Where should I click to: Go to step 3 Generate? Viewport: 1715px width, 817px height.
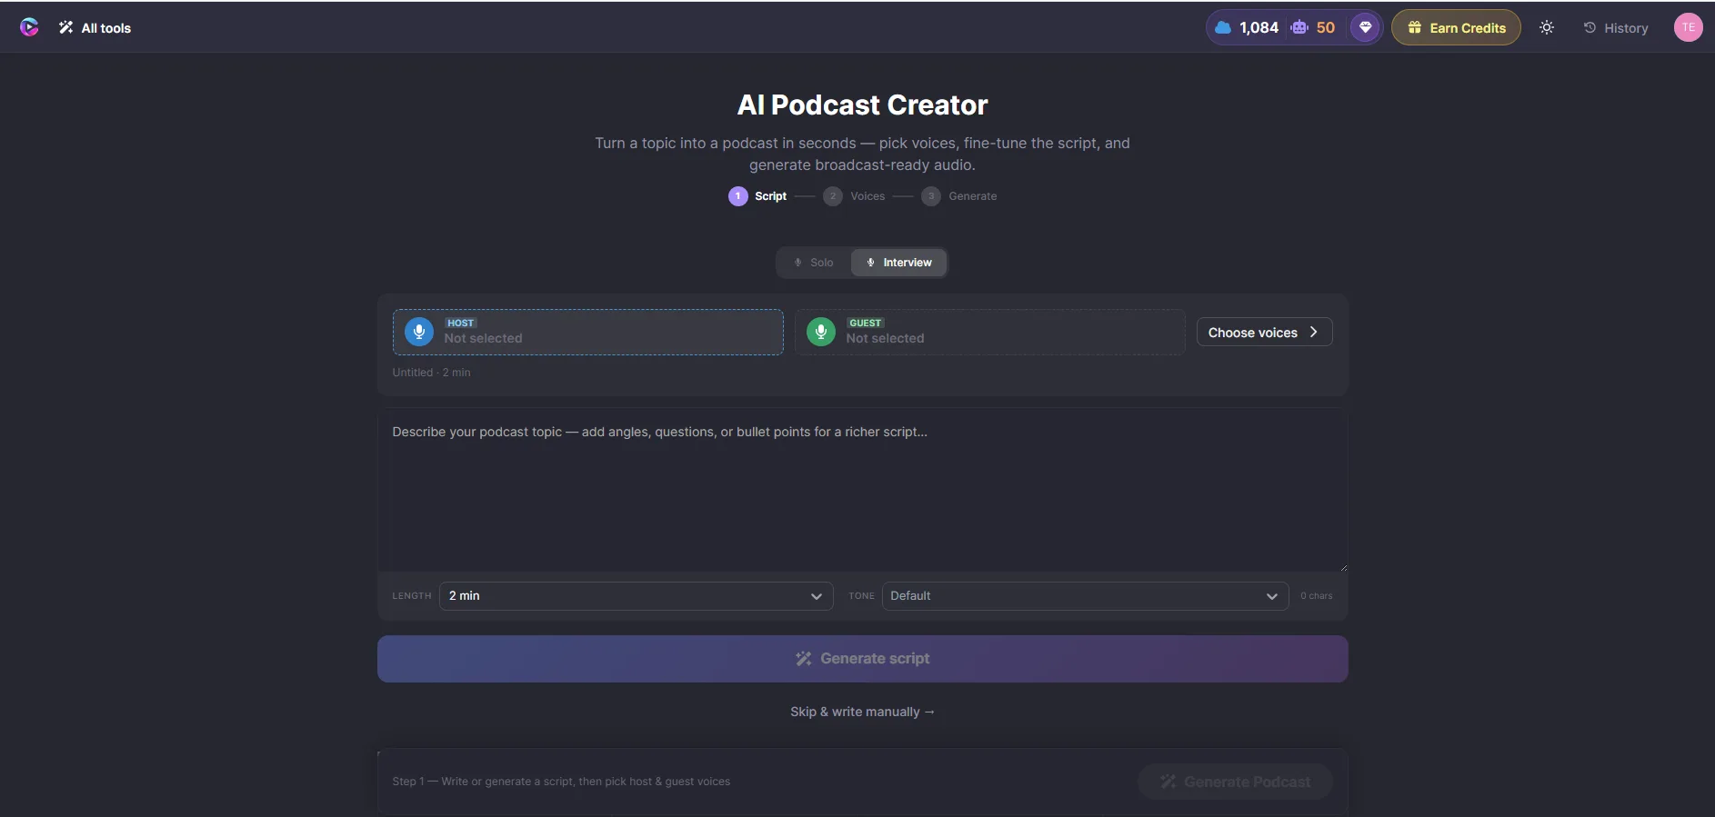959,196
